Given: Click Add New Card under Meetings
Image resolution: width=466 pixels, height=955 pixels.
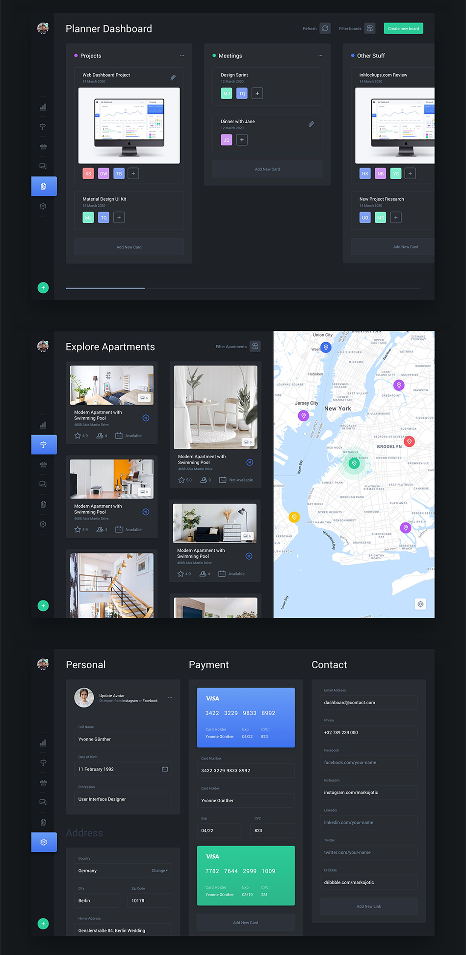Looking at the screenshot, I should click(267, 169).
